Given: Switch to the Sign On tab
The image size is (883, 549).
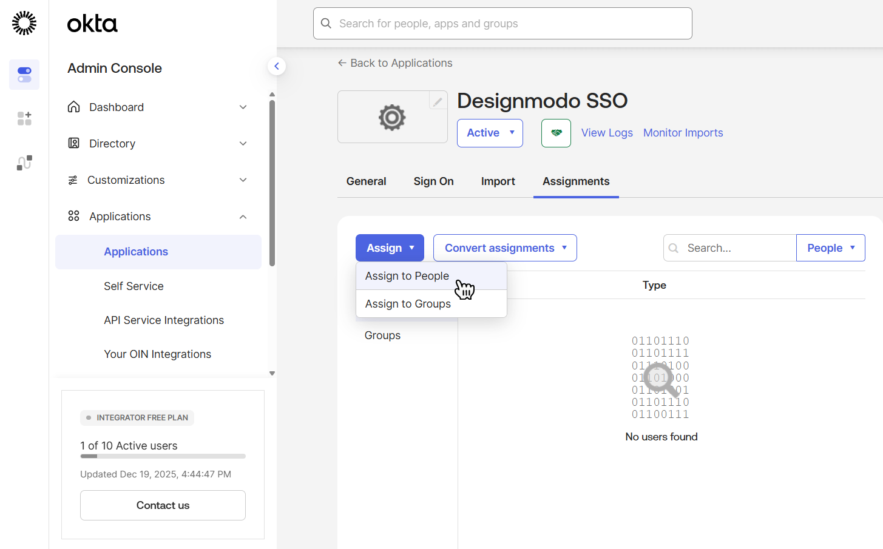Looking at the screenshot, I should pos(433,181).
